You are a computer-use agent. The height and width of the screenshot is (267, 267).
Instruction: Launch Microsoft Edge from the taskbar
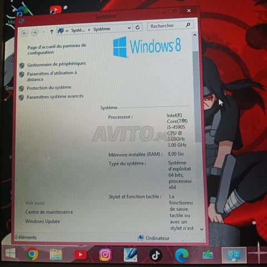pos(182,255)
